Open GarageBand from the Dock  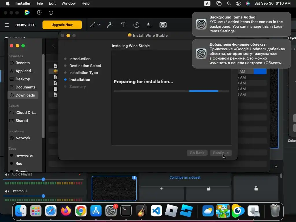141,211
